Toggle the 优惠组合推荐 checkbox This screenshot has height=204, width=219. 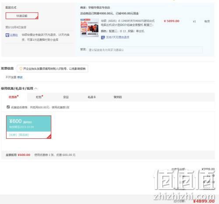(8, 107)
